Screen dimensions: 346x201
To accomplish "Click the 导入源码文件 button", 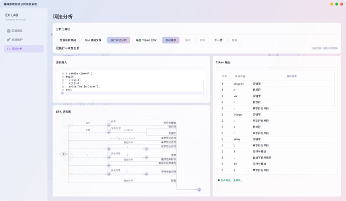I will coord(93,40).
